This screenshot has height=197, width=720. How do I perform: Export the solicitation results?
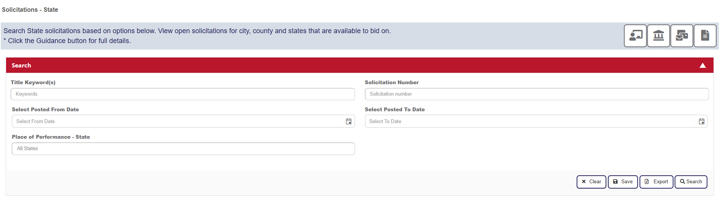tap(656, 182)
